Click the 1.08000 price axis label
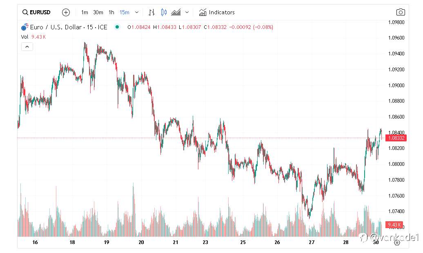The image size is (423, 253). click(396, 164)
